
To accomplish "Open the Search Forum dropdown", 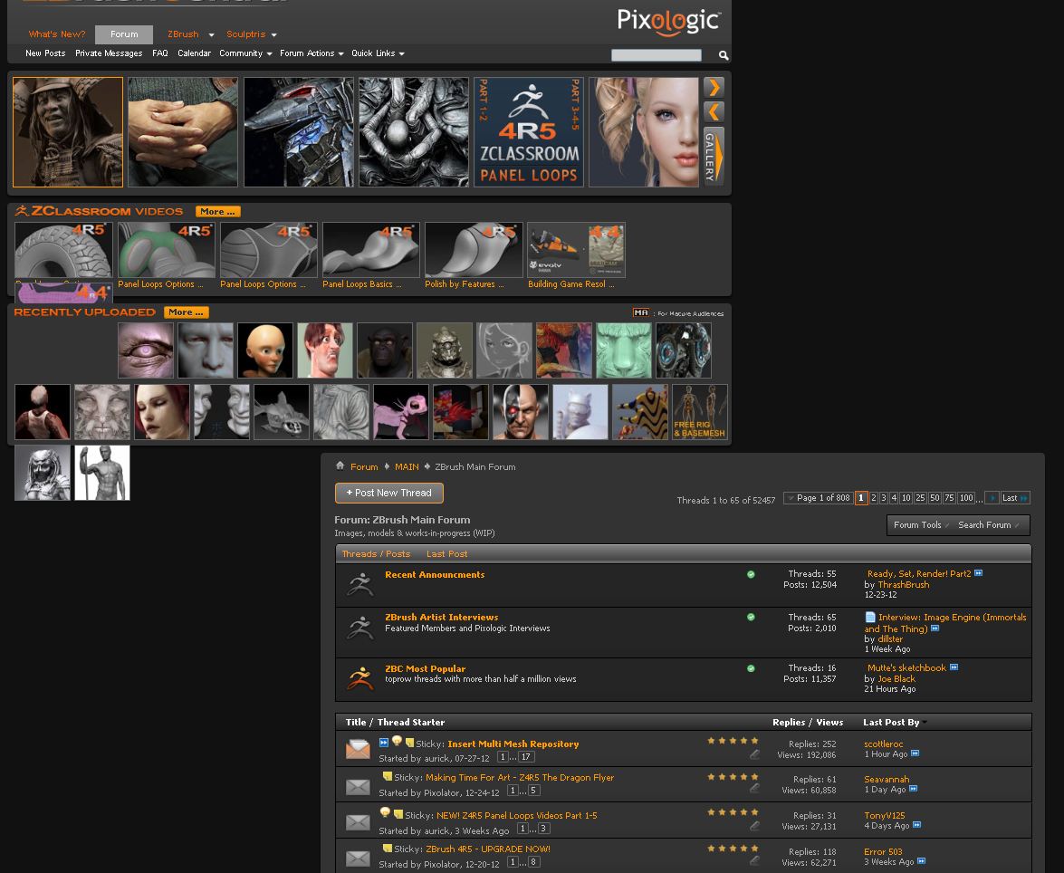I will click(988, 524).
